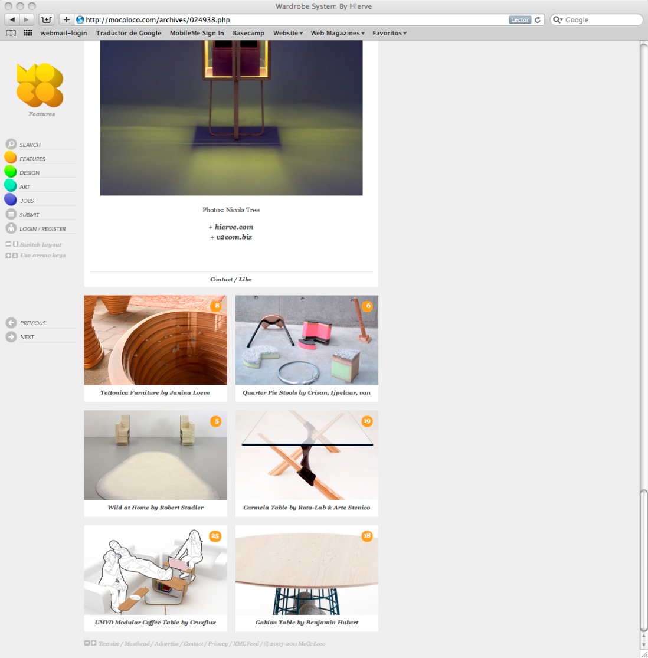Click the Search magnifier icon in sidebar

click(x=11, y=144)
